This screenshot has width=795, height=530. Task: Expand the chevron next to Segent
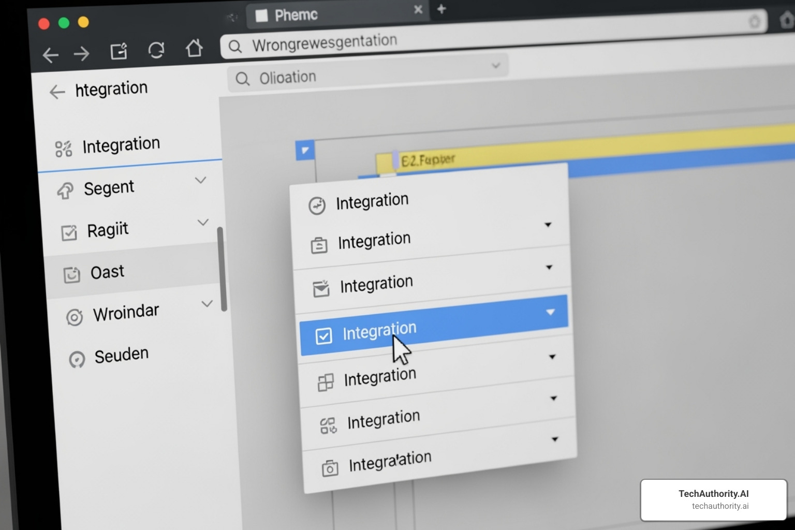tap(200, 180)
